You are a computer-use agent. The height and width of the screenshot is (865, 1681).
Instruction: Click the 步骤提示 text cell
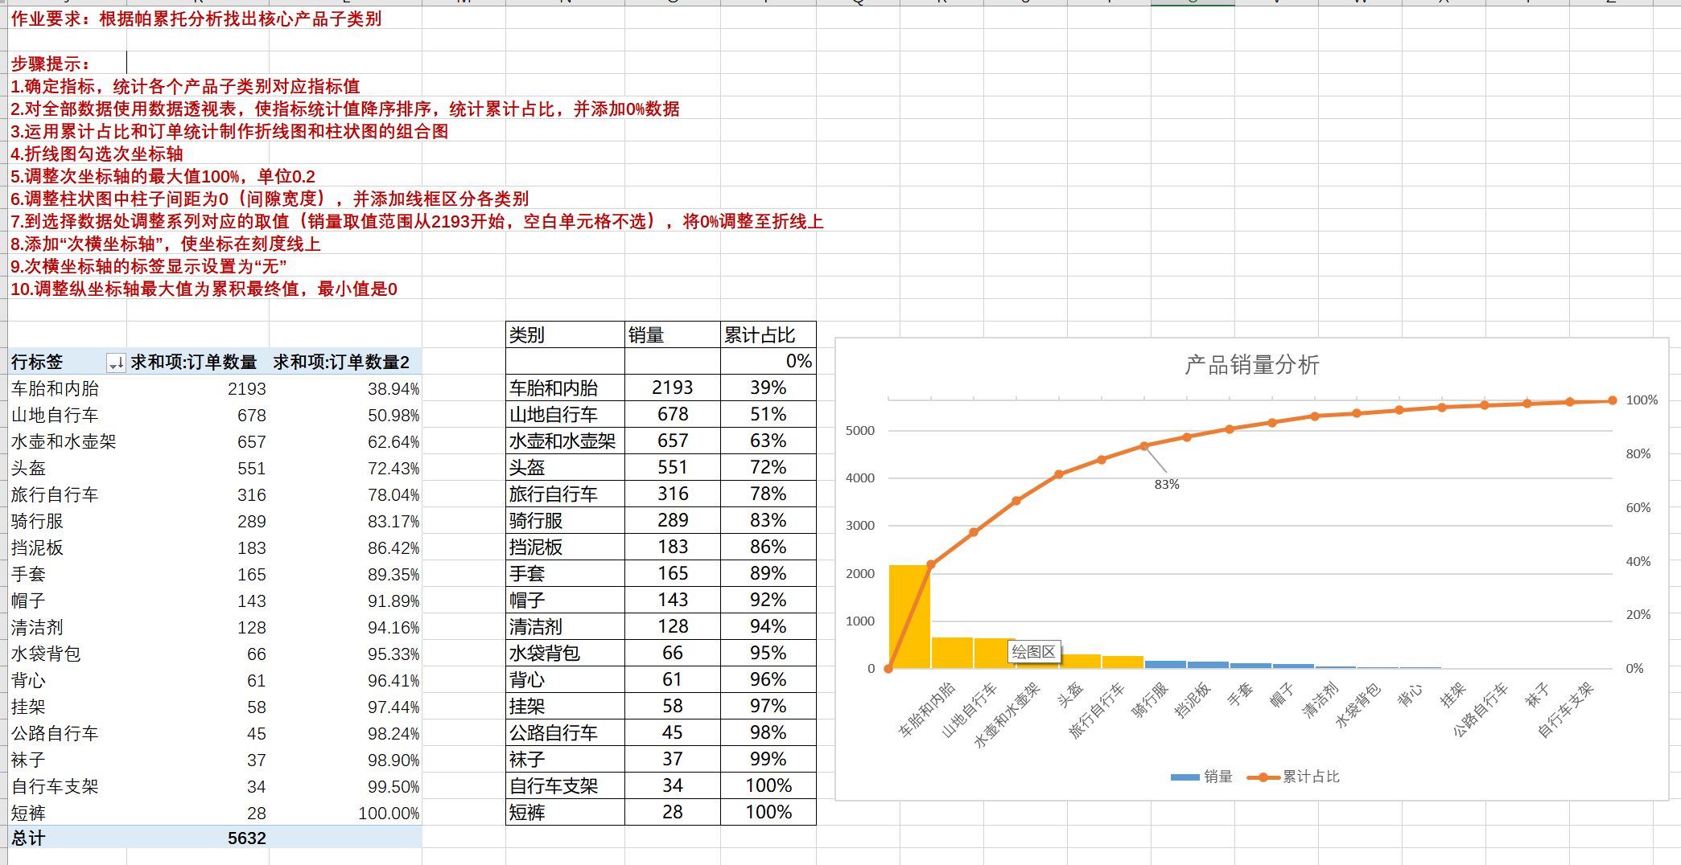[x=50, y=64]
